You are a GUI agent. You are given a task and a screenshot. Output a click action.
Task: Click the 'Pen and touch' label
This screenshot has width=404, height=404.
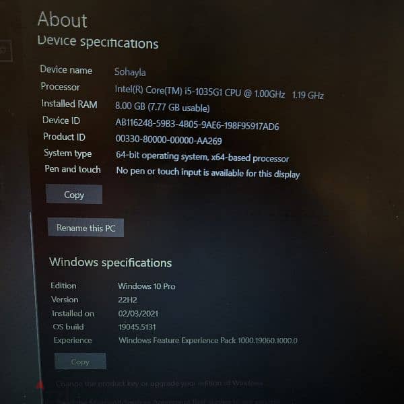point(73,169)
